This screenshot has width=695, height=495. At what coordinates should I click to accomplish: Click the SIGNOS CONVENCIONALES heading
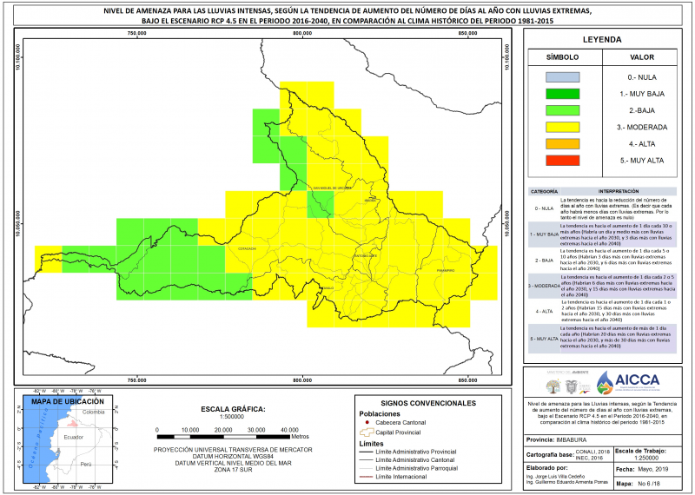click(428, 403)
